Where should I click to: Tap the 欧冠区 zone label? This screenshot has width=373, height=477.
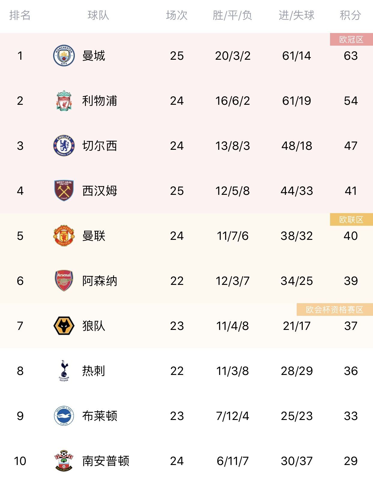coord(351,39)
